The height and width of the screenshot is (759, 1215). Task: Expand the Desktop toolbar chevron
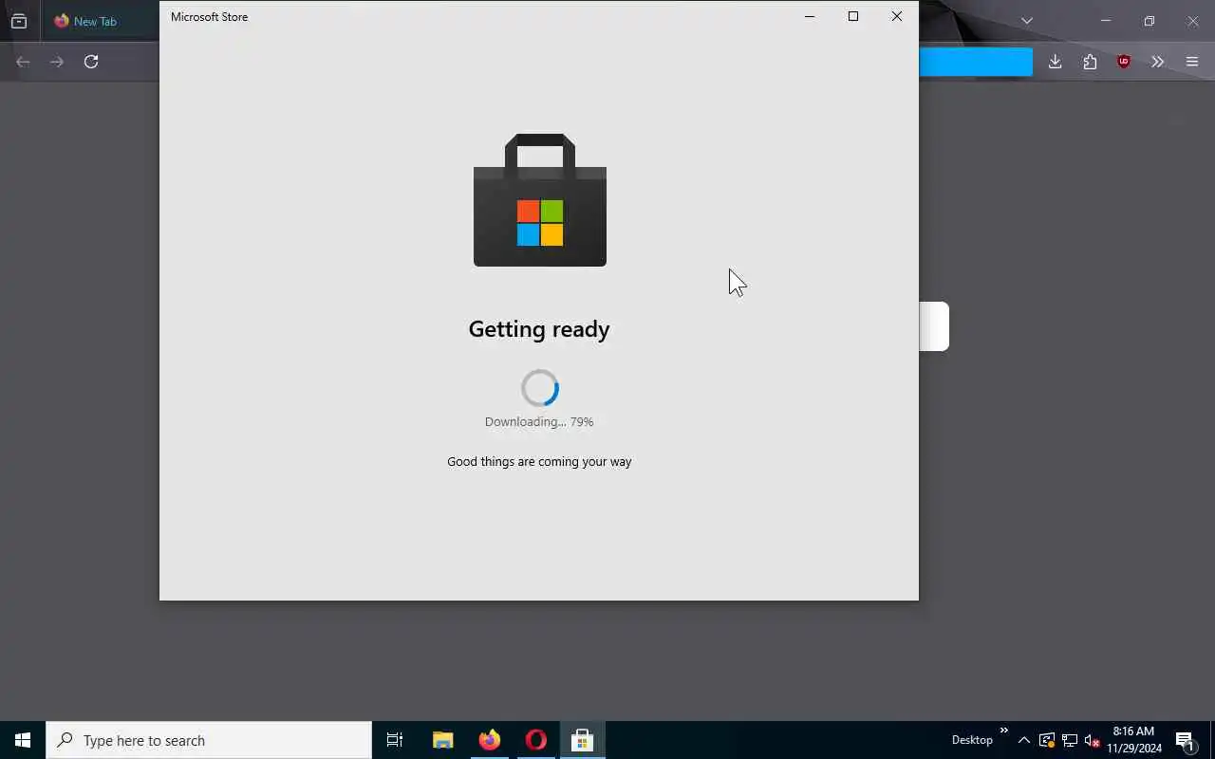click(1004, 731)
